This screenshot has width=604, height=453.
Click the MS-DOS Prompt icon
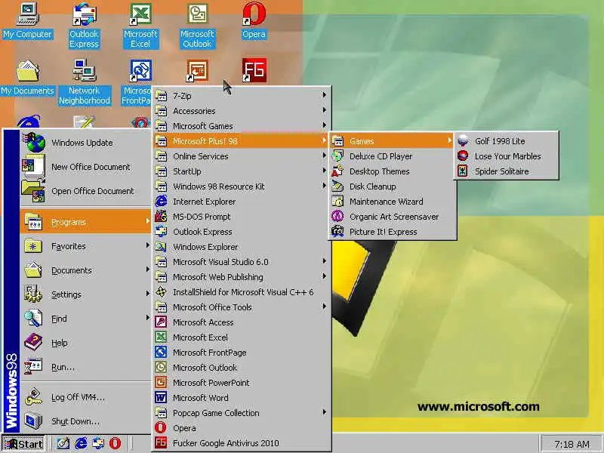coord(161,217)
